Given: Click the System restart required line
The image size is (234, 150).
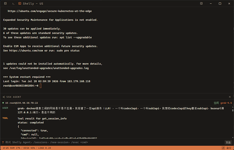Looking at the screenshot, I should click(x=27, y=77).
